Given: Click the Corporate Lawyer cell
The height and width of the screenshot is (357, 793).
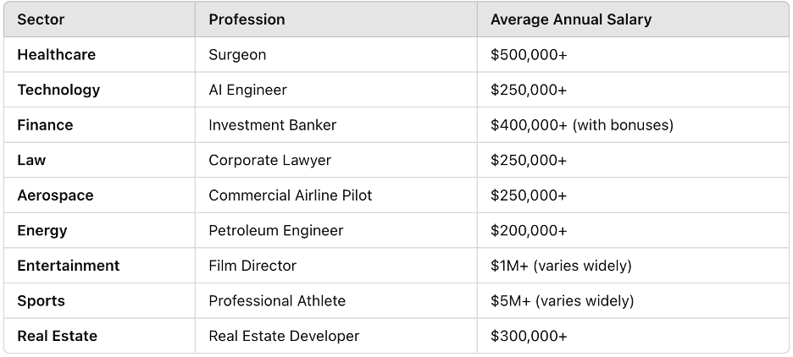Looking at the screenshot, I should pos(269,161).
